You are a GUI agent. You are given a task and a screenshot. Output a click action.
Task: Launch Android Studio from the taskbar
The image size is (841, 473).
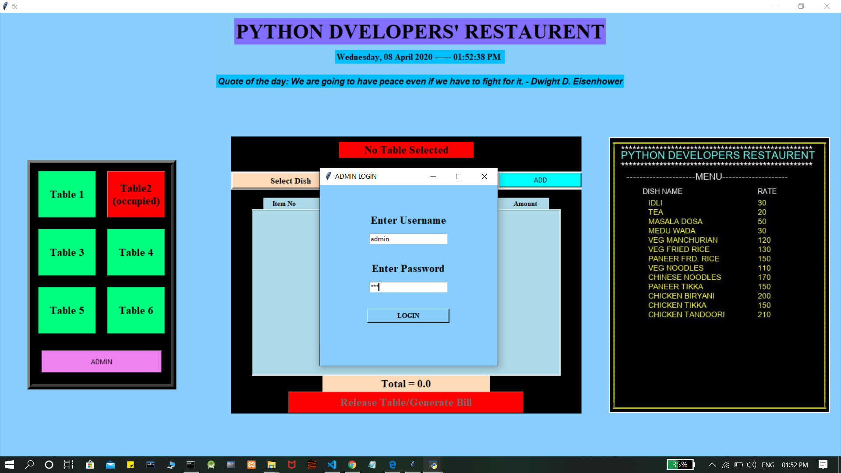pyautogui.click(x=211, y=465)
